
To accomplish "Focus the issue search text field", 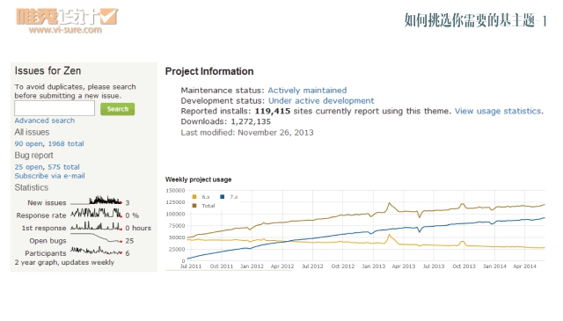I will click(55, 108).
